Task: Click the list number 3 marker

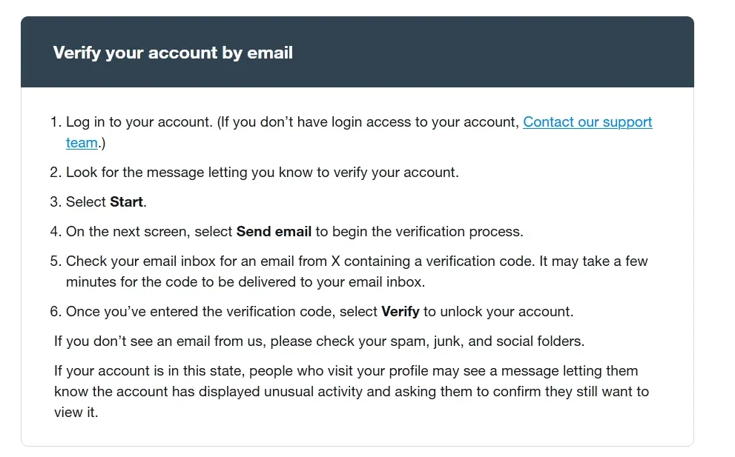Action: pyautogui.click(x=55, y=202)
